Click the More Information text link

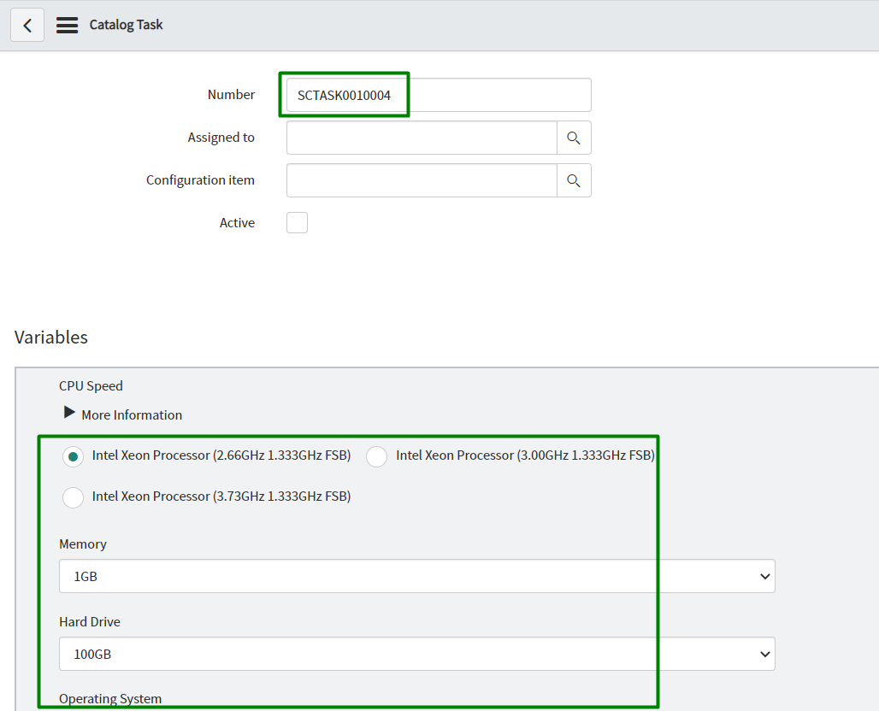pyautogui.click(x=132, y=415)
